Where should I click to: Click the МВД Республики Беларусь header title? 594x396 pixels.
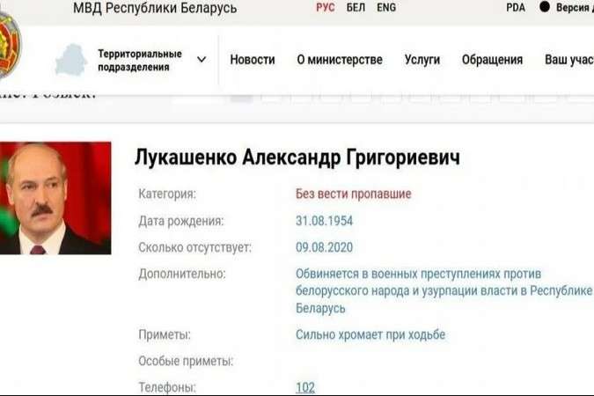tap(156, 8)
